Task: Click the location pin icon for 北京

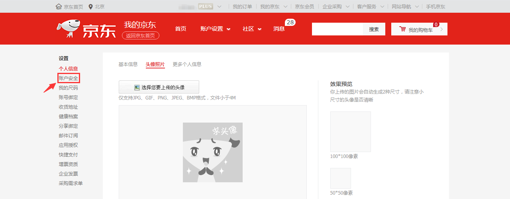Action: (x=90, y=6)
